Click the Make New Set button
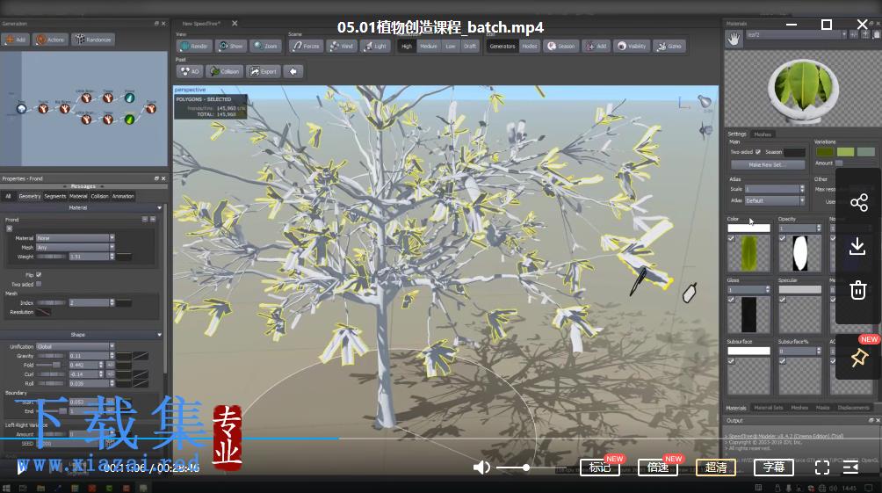 (767, 165)
